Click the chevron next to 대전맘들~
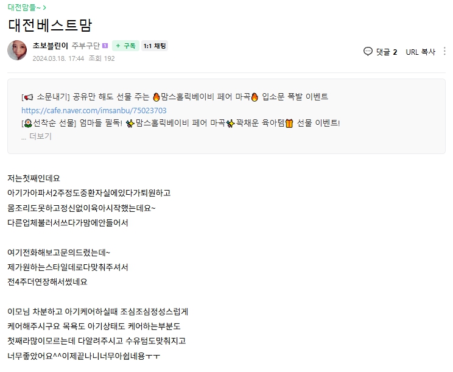453x372 pixels. (x=44, y=7)
